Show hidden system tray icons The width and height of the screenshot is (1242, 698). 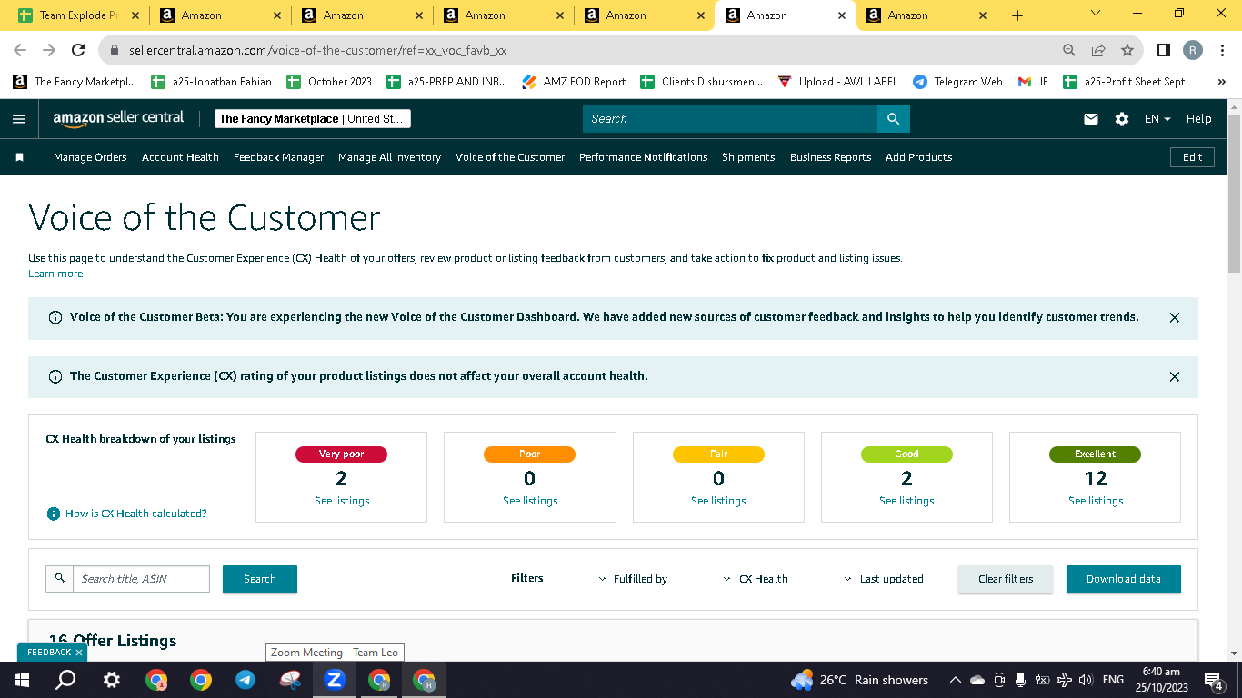click(955, 680)
